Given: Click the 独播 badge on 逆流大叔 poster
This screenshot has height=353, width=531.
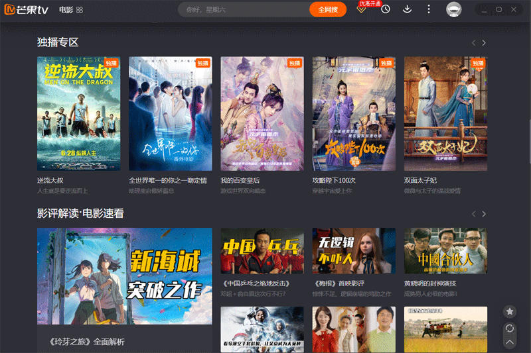Looking at the screenshot, I should 111,63.
